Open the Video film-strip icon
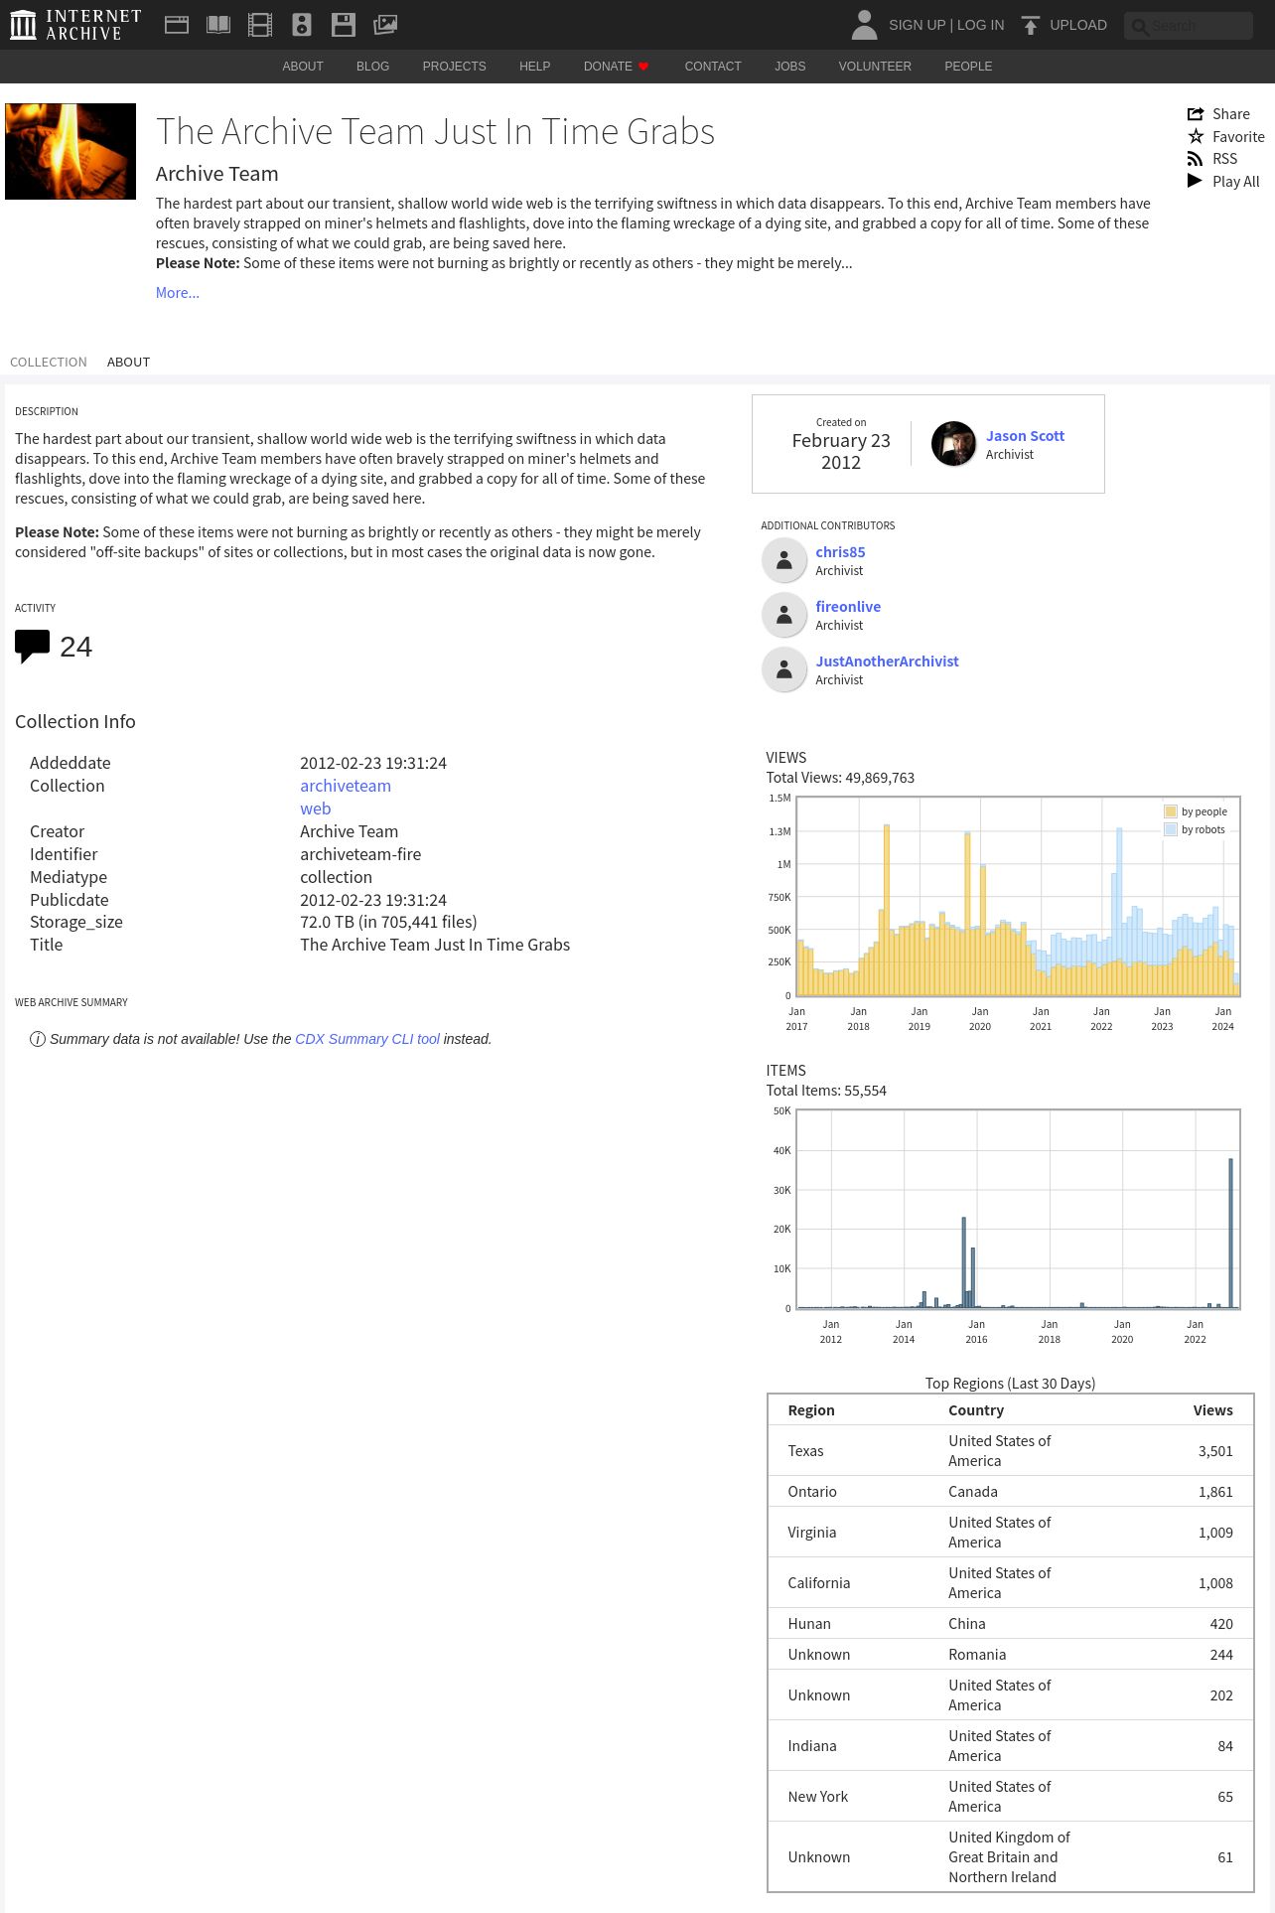 coord(260,25)
